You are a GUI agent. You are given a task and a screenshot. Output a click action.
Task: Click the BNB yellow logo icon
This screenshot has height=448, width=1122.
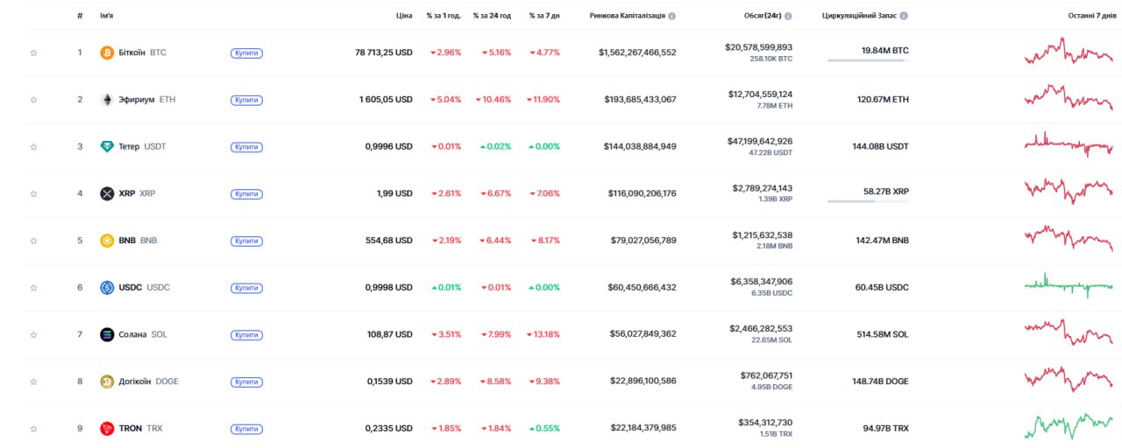point(107,241)
